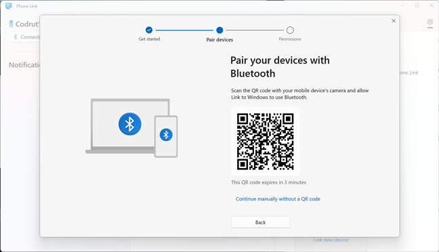Click the Pair devices step circle
Screen dimensions: 439x252
click(x=219, y=30)
